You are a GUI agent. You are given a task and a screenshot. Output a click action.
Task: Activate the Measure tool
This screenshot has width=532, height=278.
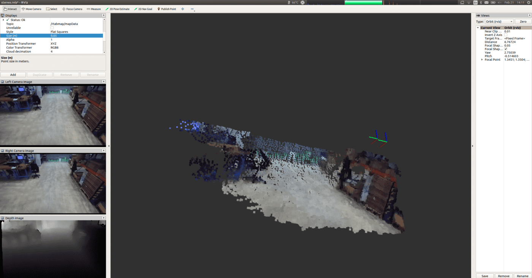(93, 9)
